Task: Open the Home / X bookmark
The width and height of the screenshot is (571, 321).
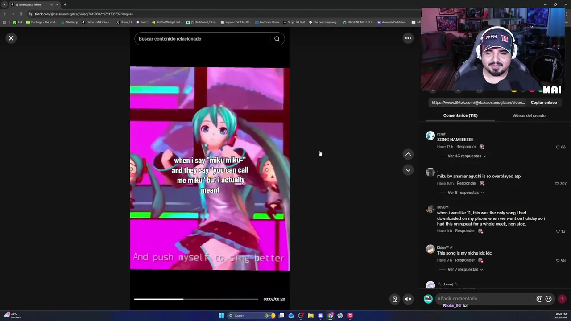Action: click(124, 22)
